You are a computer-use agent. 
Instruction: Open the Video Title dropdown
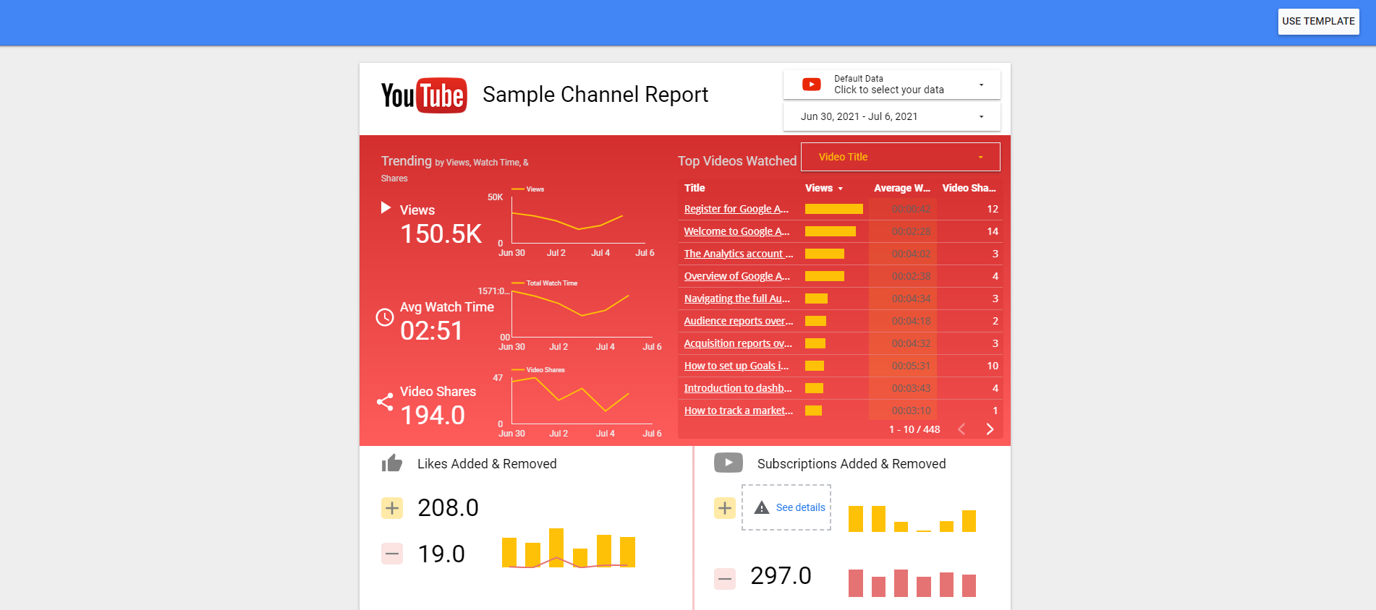coord(901,157)
